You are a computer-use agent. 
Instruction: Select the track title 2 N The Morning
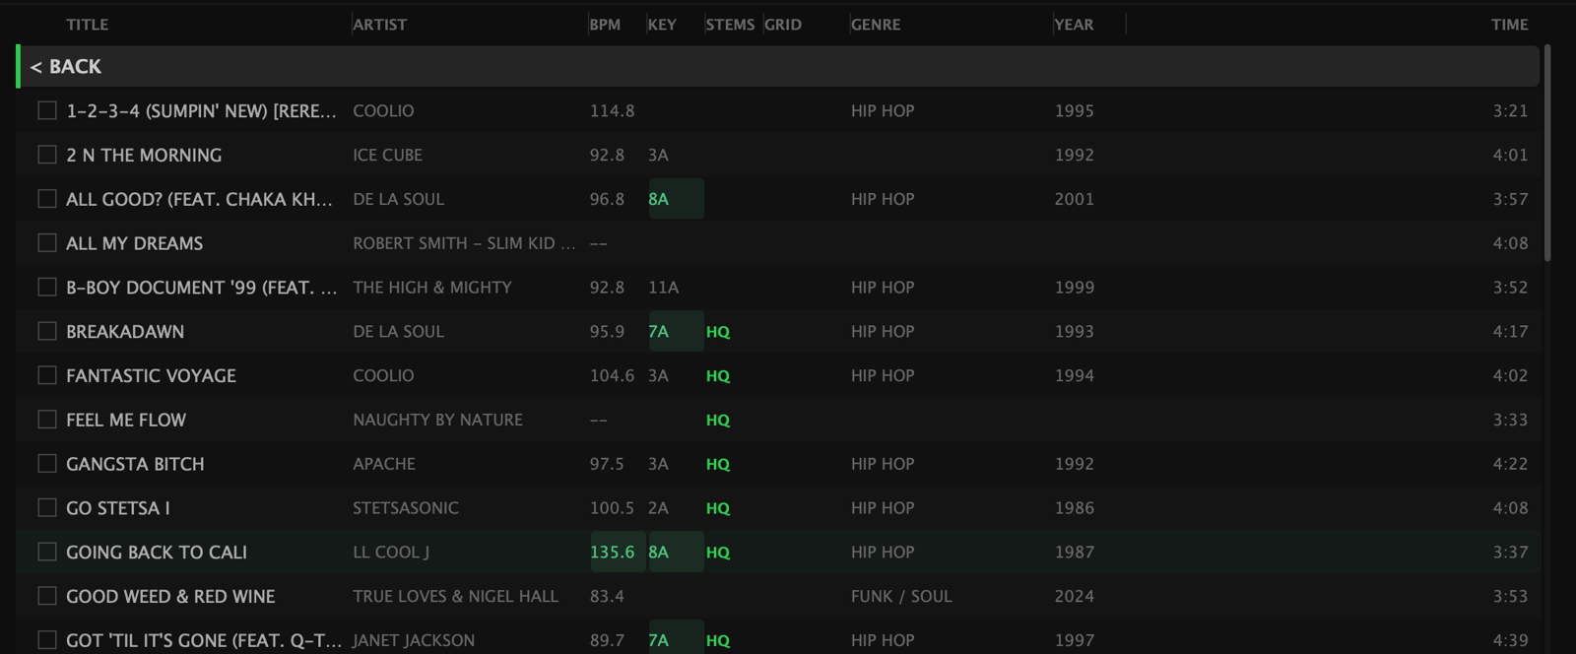click(144, 155)
